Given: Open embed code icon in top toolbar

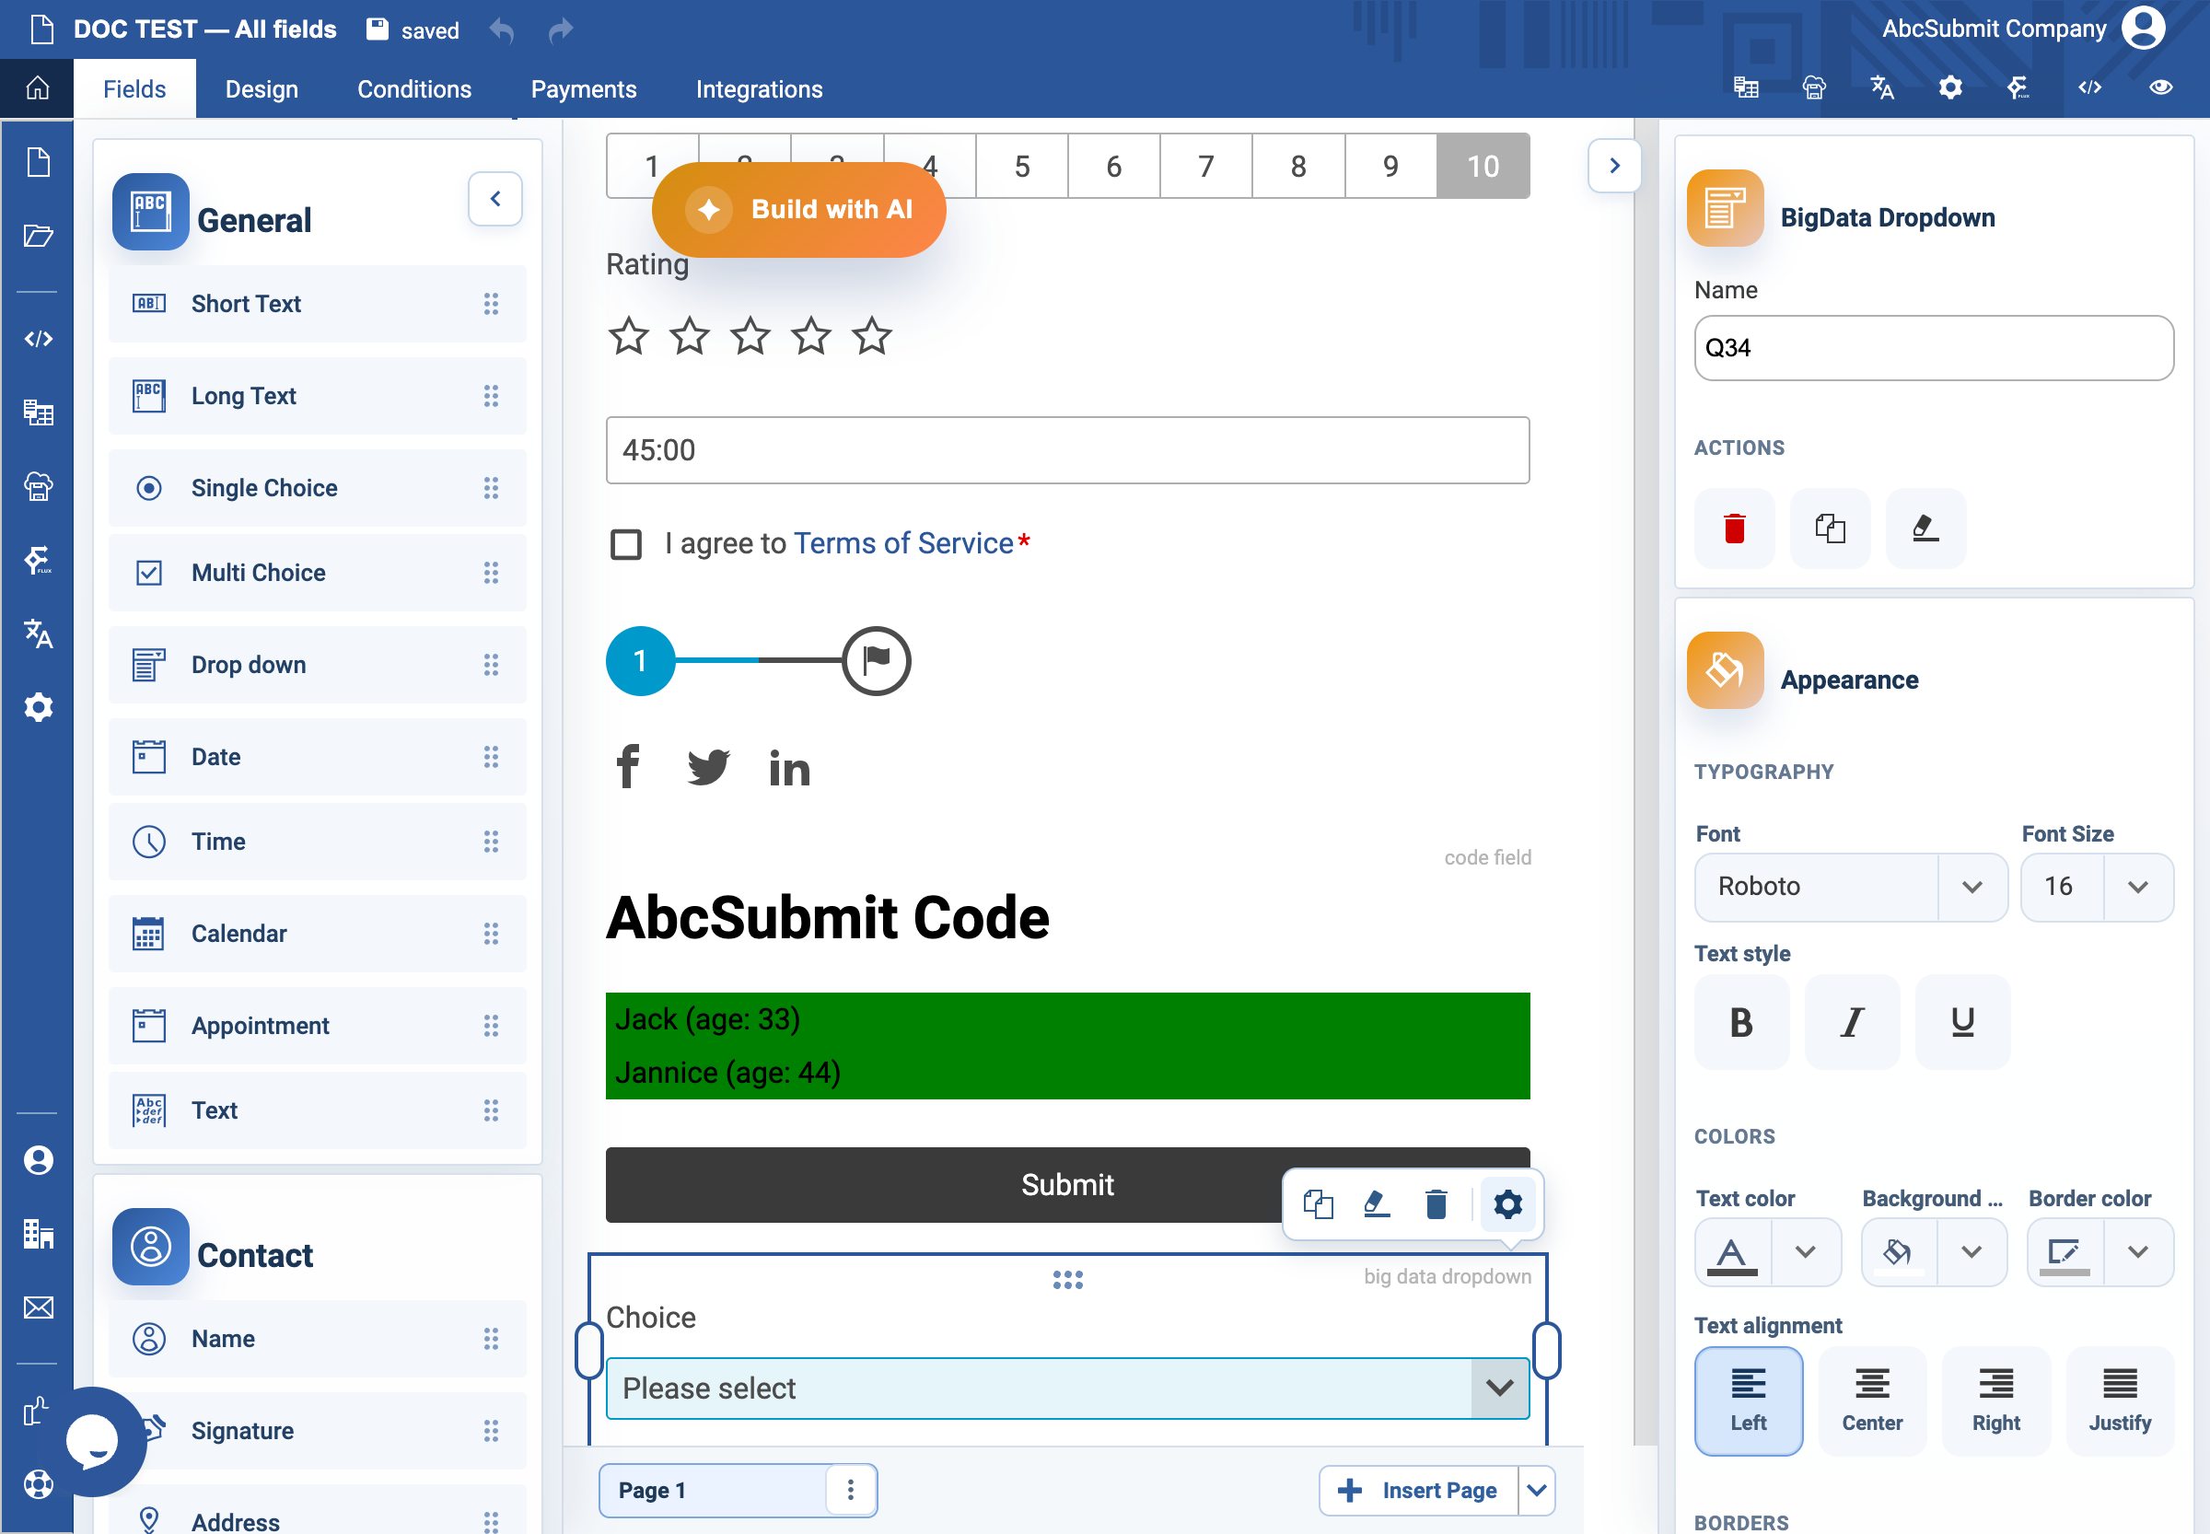Looking at the screenshot, I should tap(2090, 88).
